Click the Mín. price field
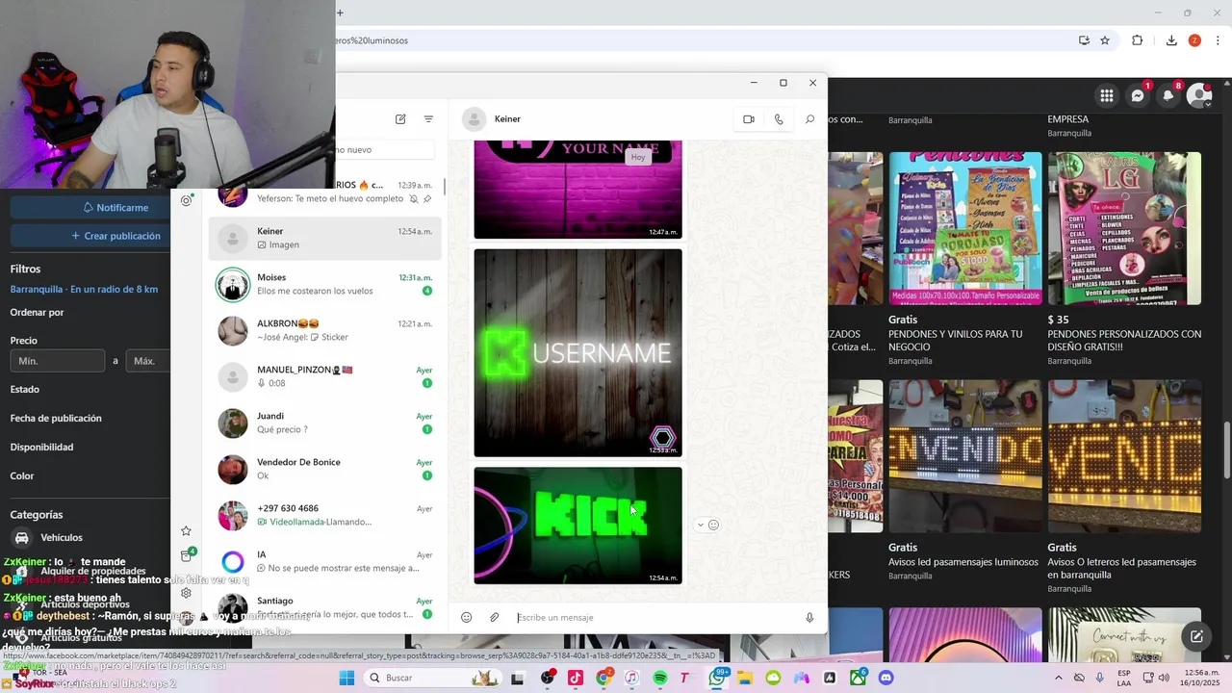1232x693 pixels. [x=58, y=361]
